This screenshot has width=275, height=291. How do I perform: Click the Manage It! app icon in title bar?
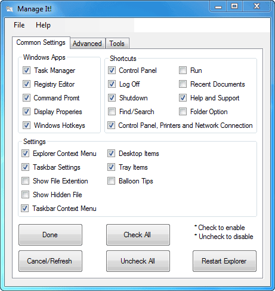[x=10, y=9]
